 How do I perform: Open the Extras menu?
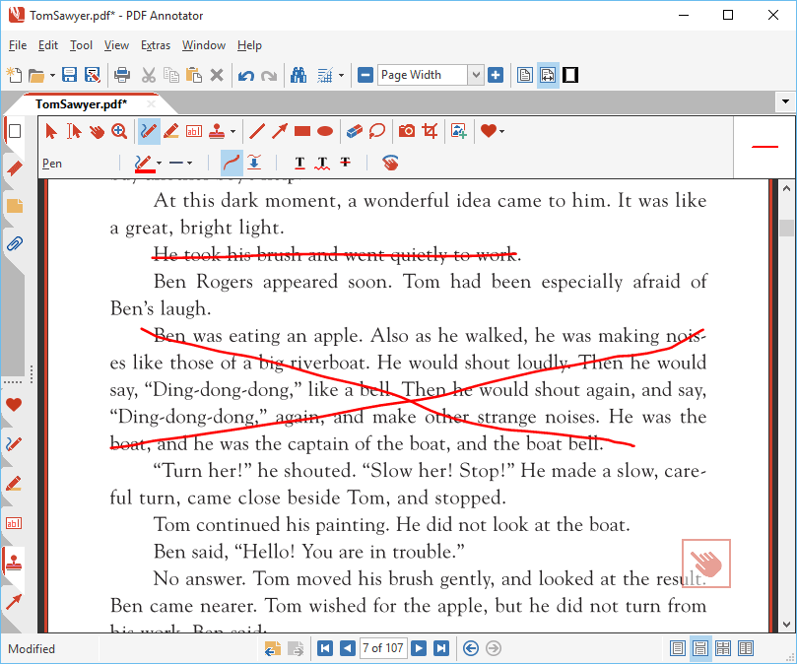click(x=156, y=45)
